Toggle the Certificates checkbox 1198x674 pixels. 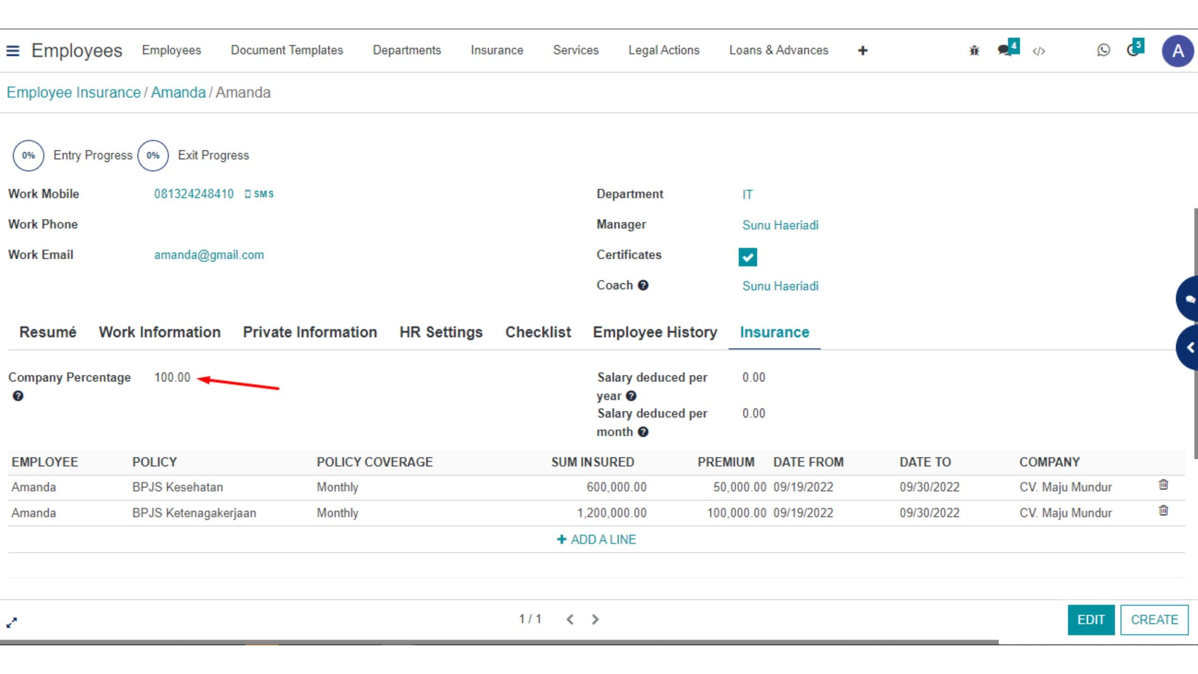tap(747, 257)
